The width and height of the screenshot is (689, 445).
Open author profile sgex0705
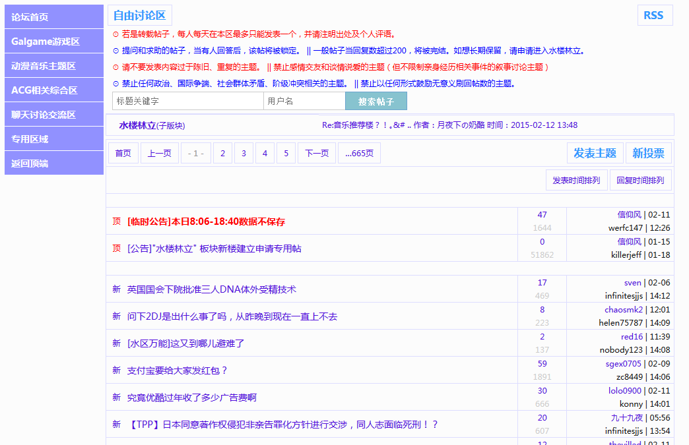(x=624, y=364)
